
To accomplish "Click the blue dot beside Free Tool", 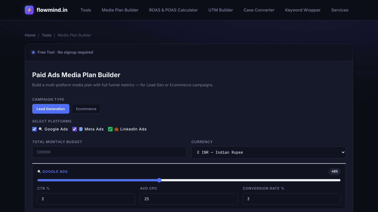I will 33,52.
